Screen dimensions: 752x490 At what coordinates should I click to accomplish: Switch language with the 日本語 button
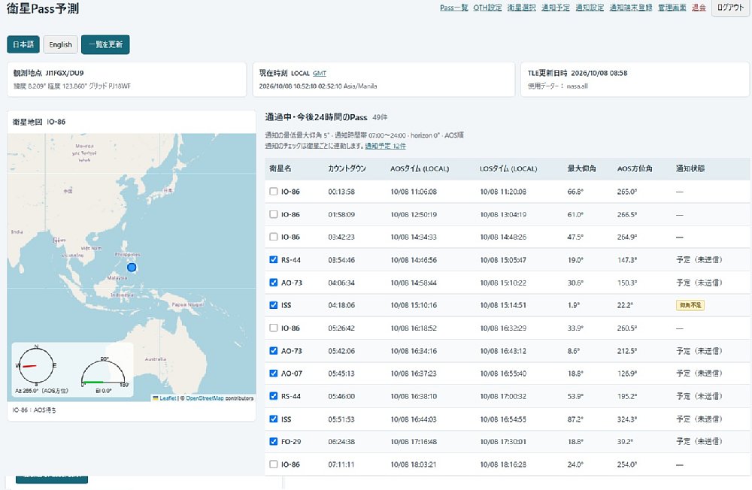pyautogui.click(x=23, y=44)
